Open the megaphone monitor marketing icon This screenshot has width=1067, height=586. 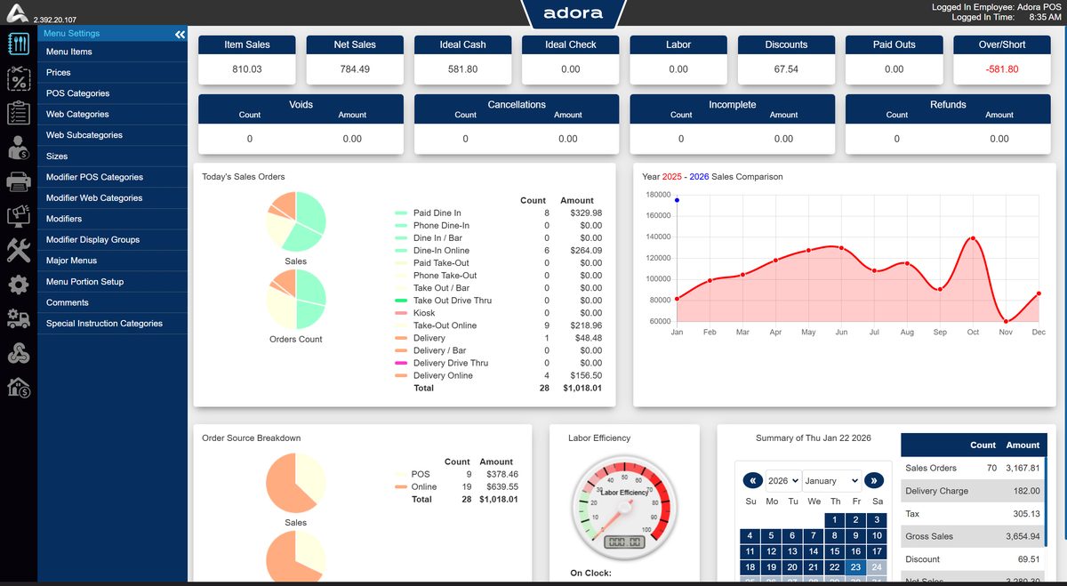click(19, 216)
